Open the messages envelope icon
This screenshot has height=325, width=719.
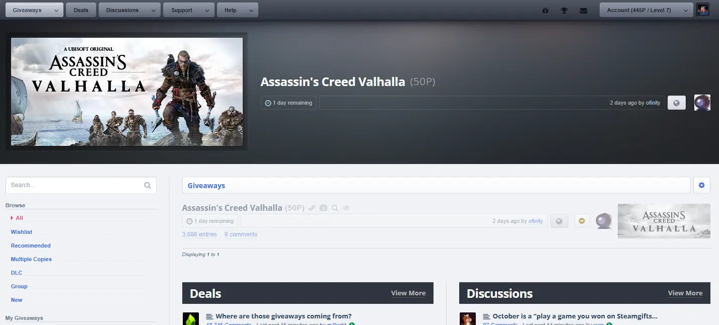(584, 10)
